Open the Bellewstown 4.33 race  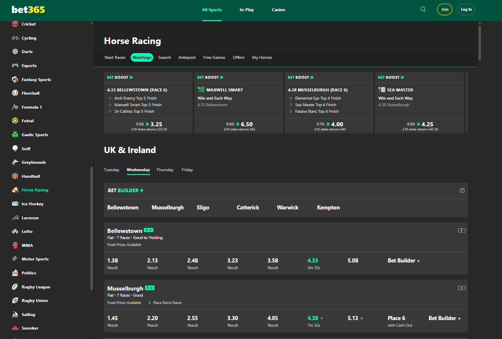coord(313,263)
